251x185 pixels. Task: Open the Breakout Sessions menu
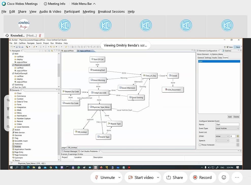click(111, 11)
